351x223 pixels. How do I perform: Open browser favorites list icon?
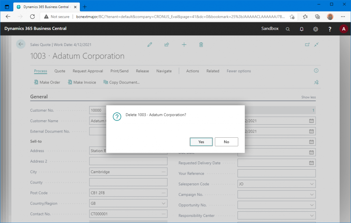(305, 17)
